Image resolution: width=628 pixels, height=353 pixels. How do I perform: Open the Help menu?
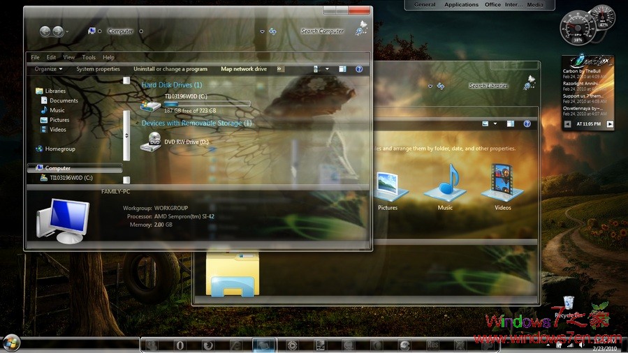click(x=108, y=57)
